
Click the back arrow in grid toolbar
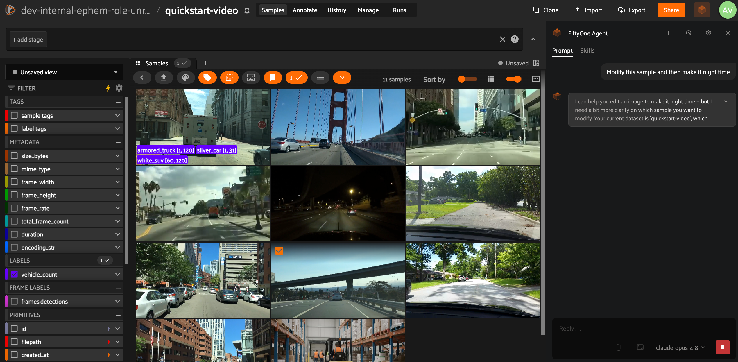(x=142, y=78)
